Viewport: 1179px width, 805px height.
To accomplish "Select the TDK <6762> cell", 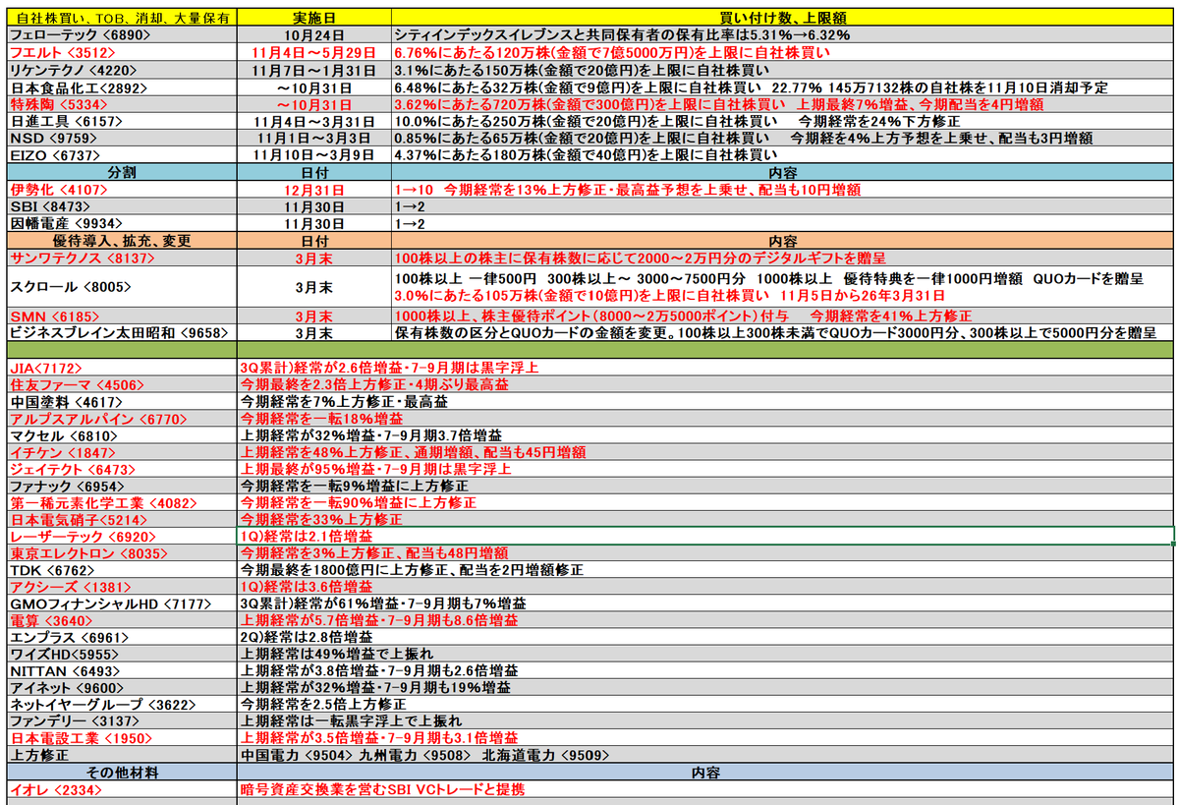I will [122, 570].
